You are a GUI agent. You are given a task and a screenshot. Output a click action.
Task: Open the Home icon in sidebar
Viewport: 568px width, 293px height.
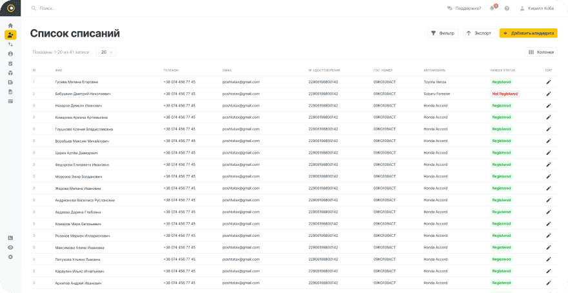[10, 25]
